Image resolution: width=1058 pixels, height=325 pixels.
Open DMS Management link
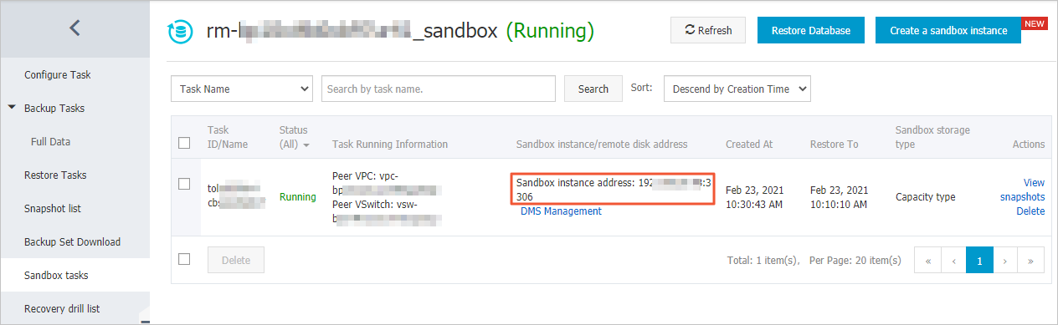point(561,211)
